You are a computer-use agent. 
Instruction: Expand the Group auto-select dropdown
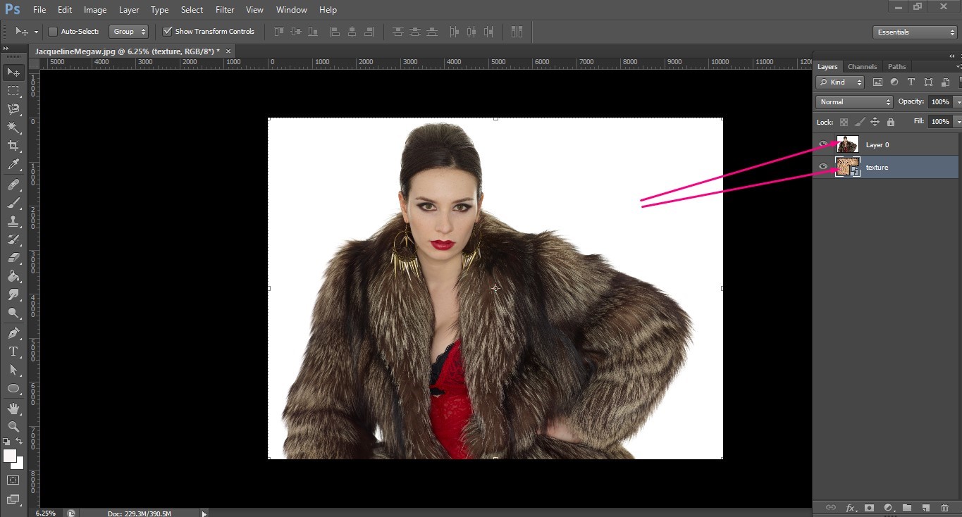(x=129, y=32)
